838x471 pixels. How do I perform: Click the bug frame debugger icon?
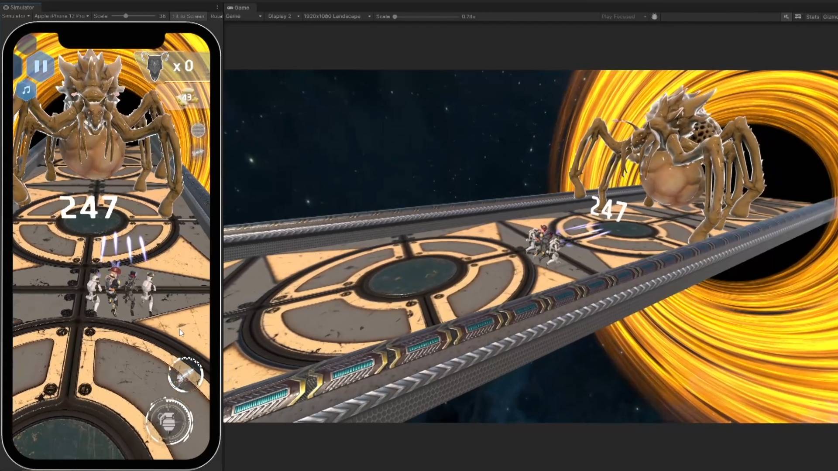point(654,17)
